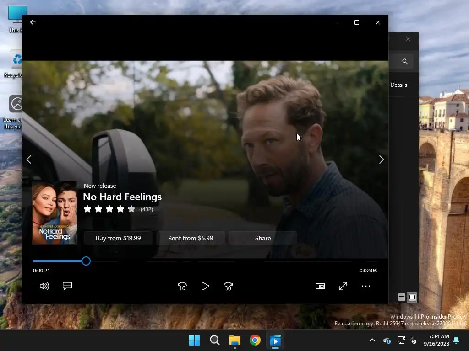Viewport: 469px width, 351px height.
Task: Open No Hard Feelings poster thumbnail
Action: coord(55,213)
